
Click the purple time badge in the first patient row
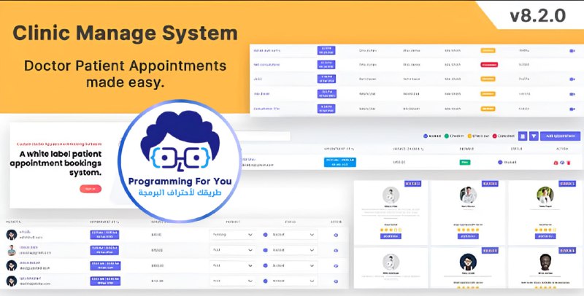(x=104, y=235)
